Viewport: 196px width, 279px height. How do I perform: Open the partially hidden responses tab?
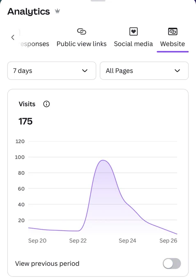coord(34,44)
